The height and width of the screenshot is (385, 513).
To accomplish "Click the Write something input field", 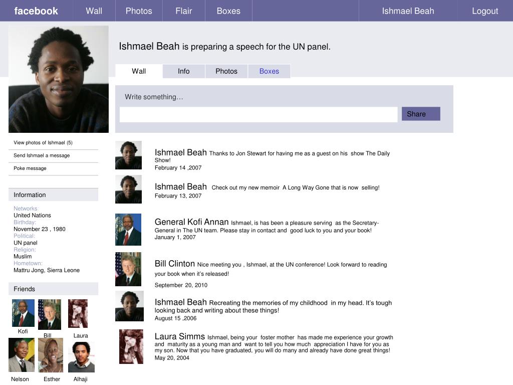I will tap(259, 115).
